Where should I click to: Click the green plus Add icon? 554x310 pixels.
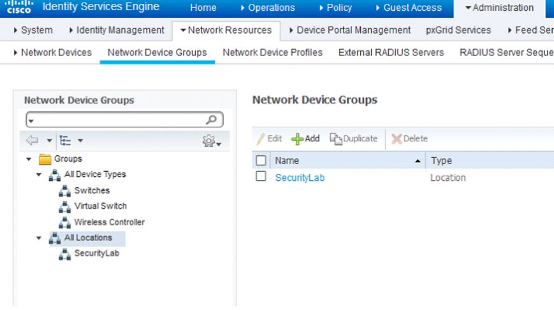point(297,139)
